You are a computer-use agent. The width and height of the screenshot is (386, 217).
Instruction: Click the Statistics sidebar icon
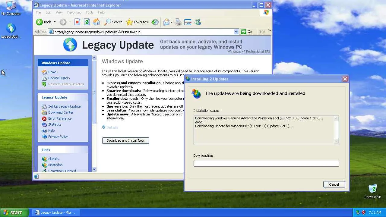44,124
